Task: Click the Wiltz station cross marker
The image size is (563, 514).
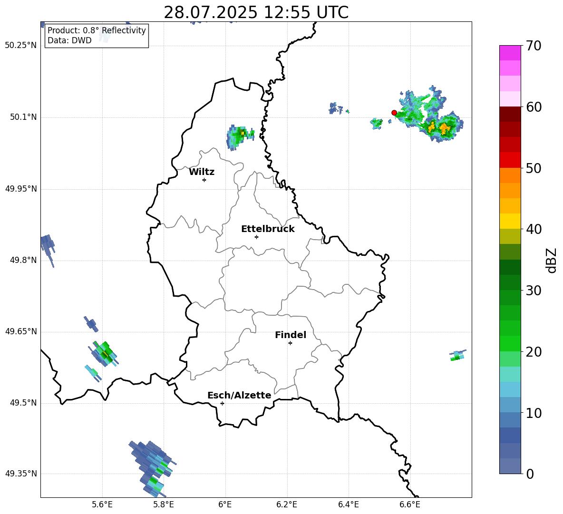Action: [204, 180]
